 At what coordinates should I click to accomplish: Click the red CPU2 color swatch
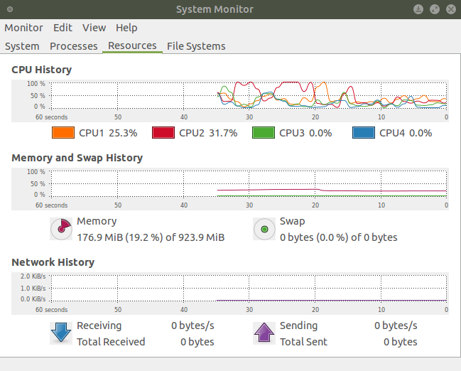coord(163,133)
